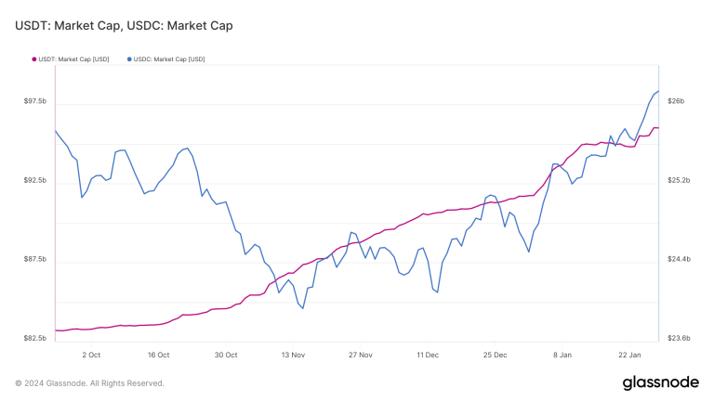The image size is (714, 401).
Task: Click the 22 Jan date label
Action: (x=629, y=355)
